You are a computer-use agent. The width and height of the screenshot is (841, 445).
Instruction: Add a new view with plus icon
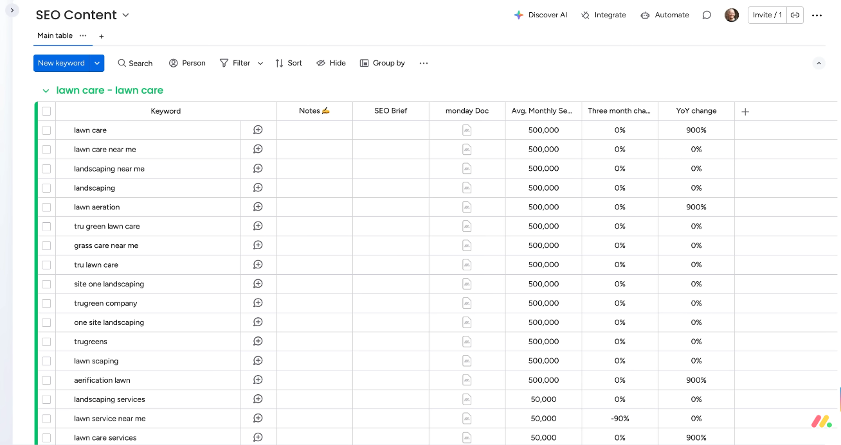click(x=101, y=37)
